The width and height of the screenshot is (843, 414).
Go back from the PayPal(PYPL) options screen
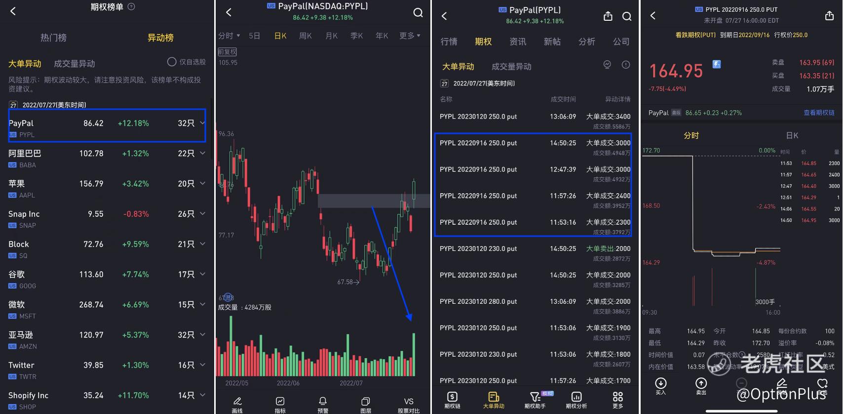[444, 16]
